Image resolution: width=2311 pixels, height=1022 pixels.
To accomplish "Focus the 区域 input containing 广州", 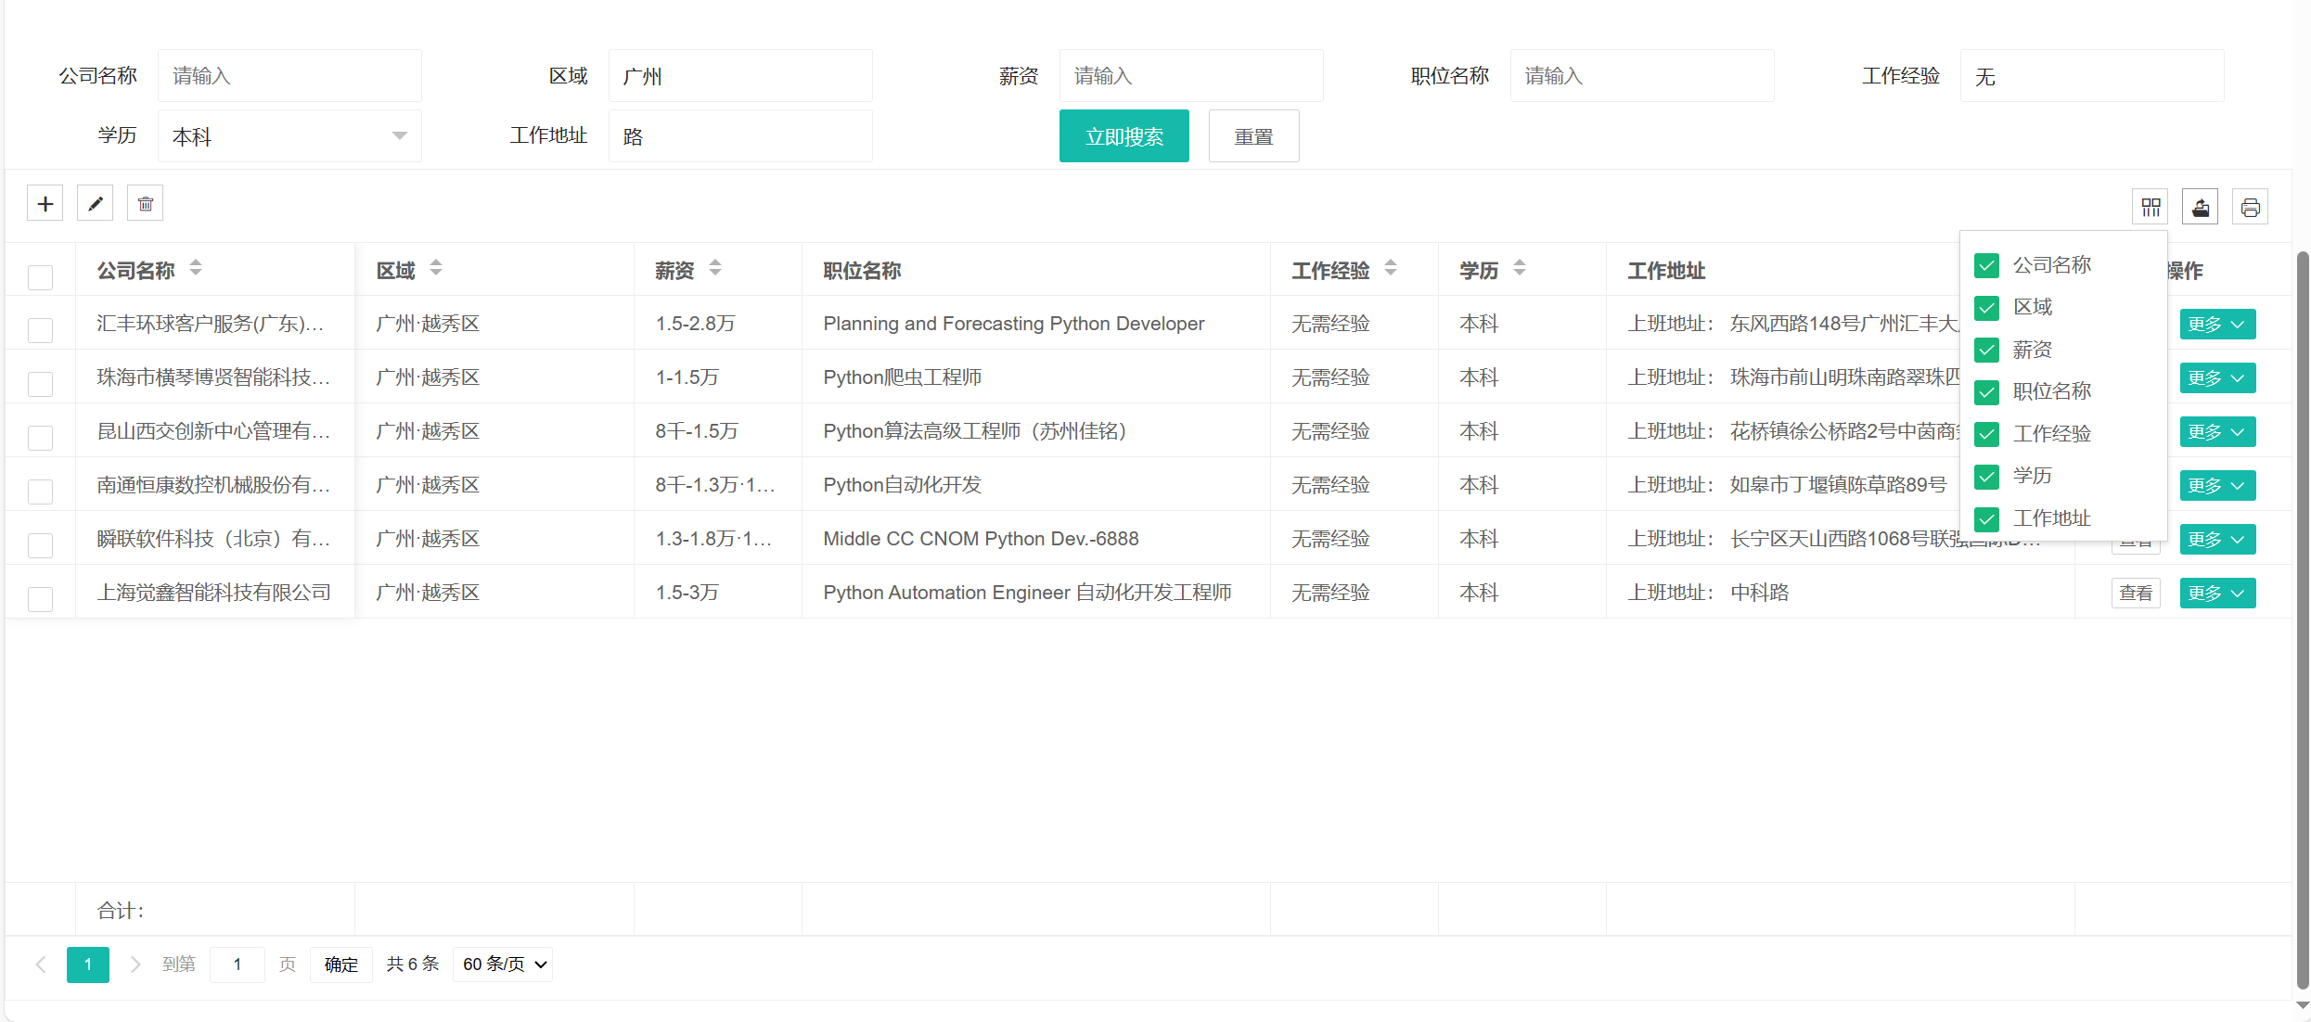I will click(x=740, y=76).
